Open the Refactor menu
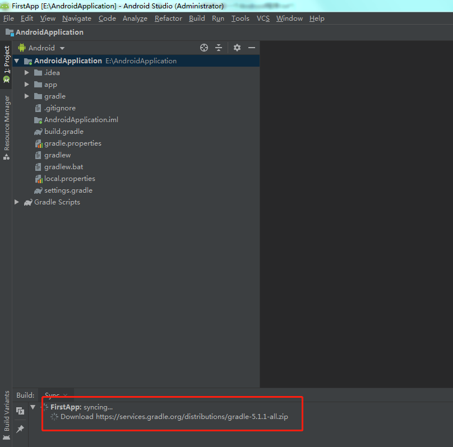 [x=168, y=18]
